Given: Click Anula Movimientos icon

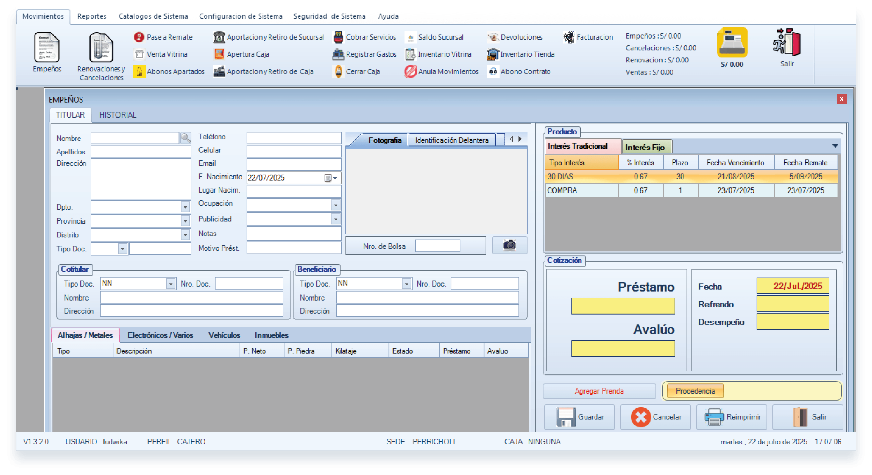Looking at the screenshot, I should tap(410, 72).
